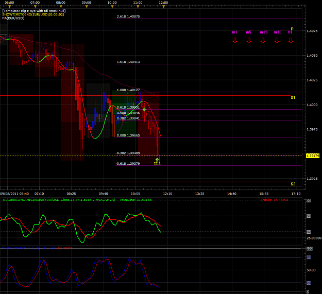Click the -0.382 1.39489 Fibonacci label
This screenshot has width=322, height=294.
[128, 153]
